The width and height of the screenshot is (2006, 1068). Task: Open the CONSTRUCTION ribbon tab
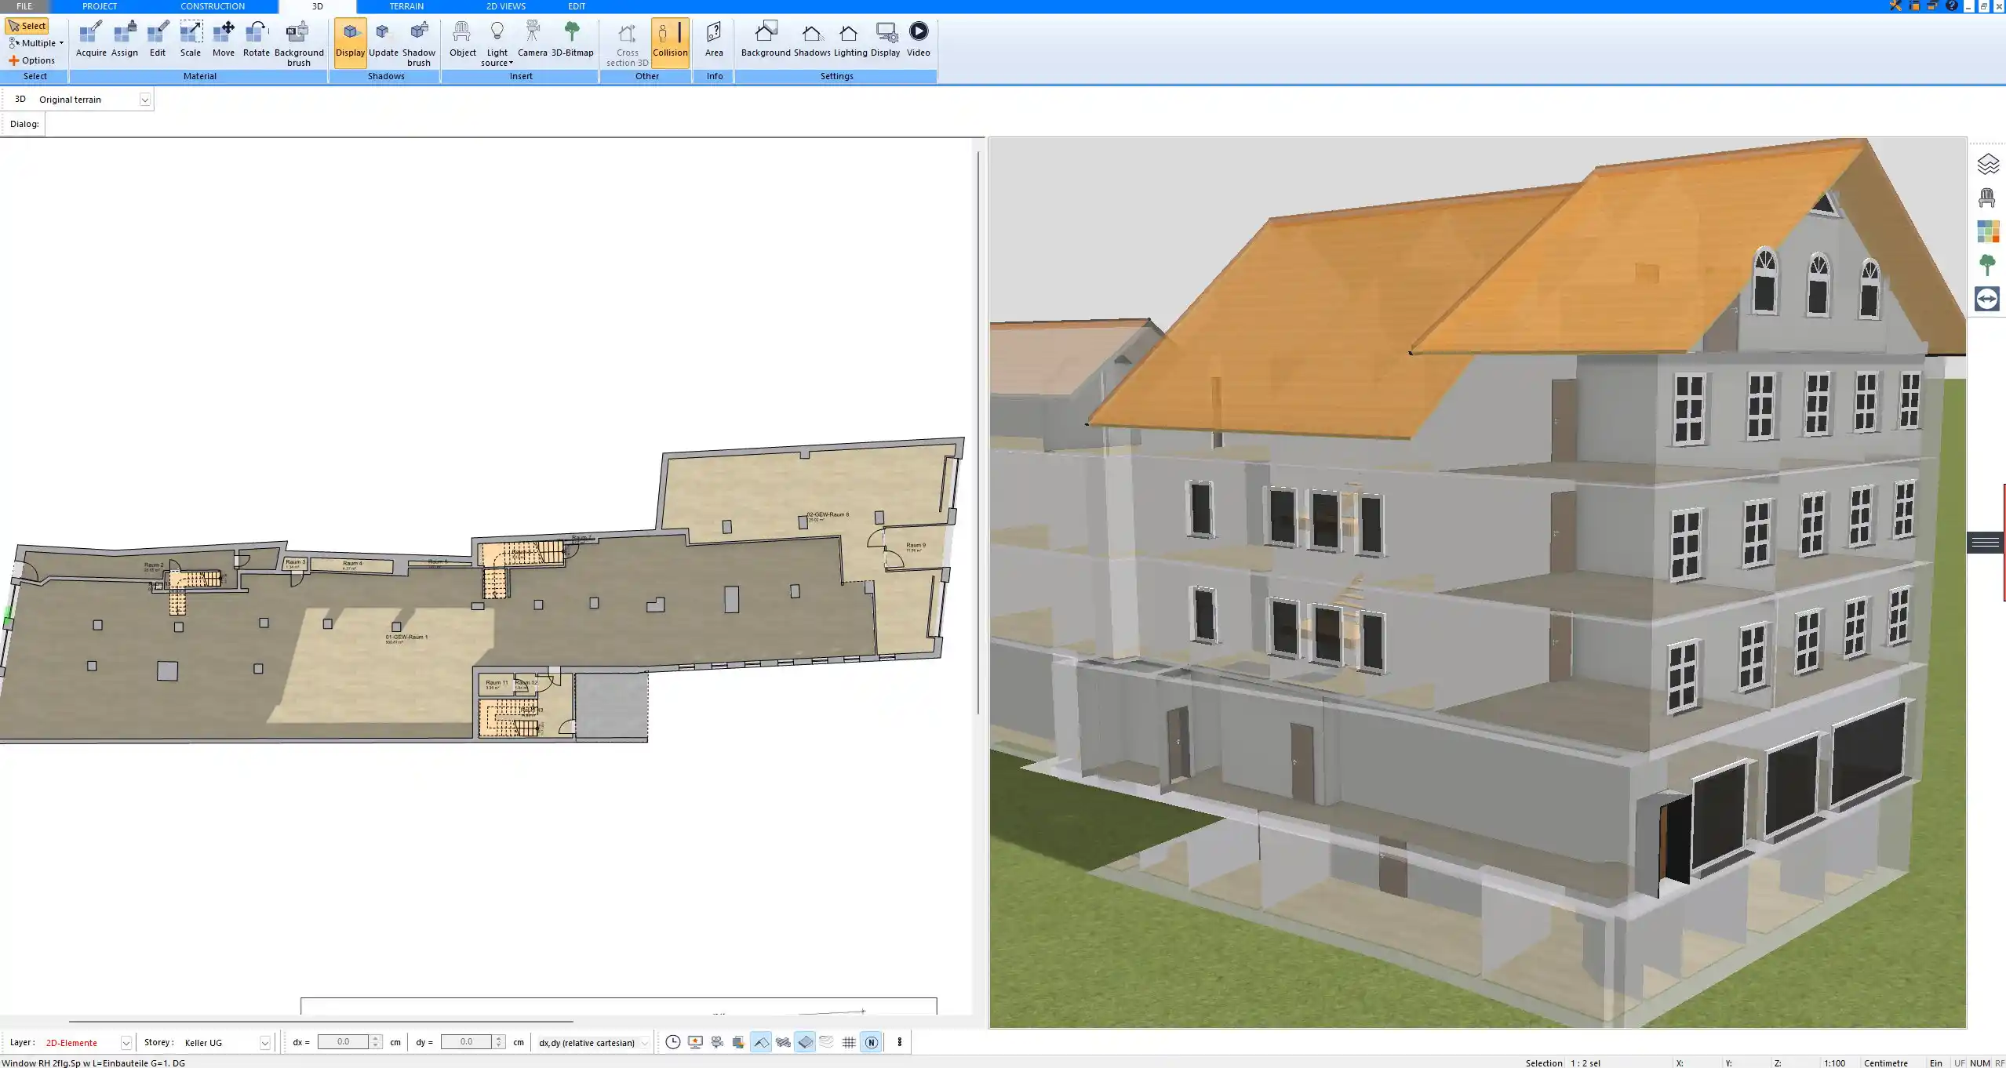[212, 5]
